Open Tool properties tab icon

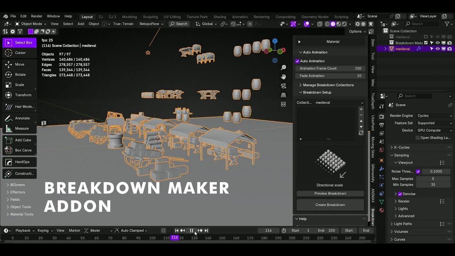[381, 106]
